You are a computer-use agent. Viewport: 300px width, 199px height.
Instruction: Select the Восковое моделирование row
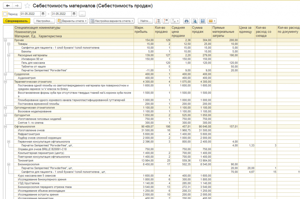[74, 111]
